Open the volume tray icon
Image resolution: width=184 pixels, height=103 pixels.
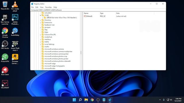171,100
